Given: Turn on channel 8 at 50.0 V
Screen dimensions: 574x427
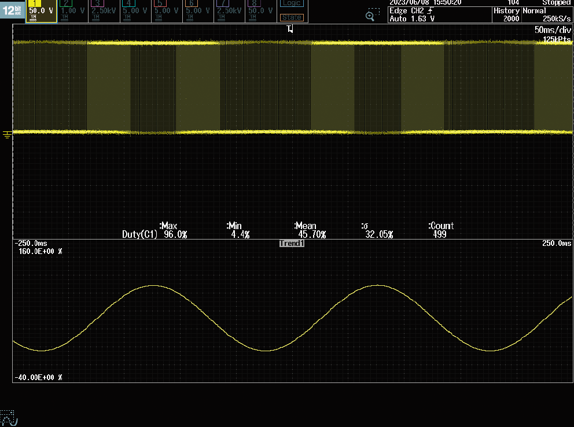Looking at the screenshot, I should [260, 11].
